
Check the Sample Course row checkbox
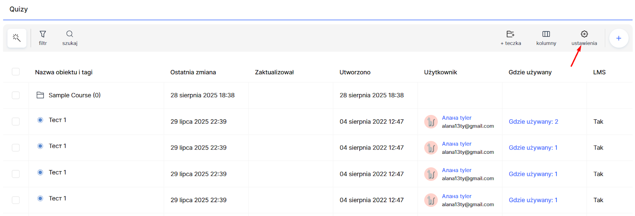click(16, 95)
